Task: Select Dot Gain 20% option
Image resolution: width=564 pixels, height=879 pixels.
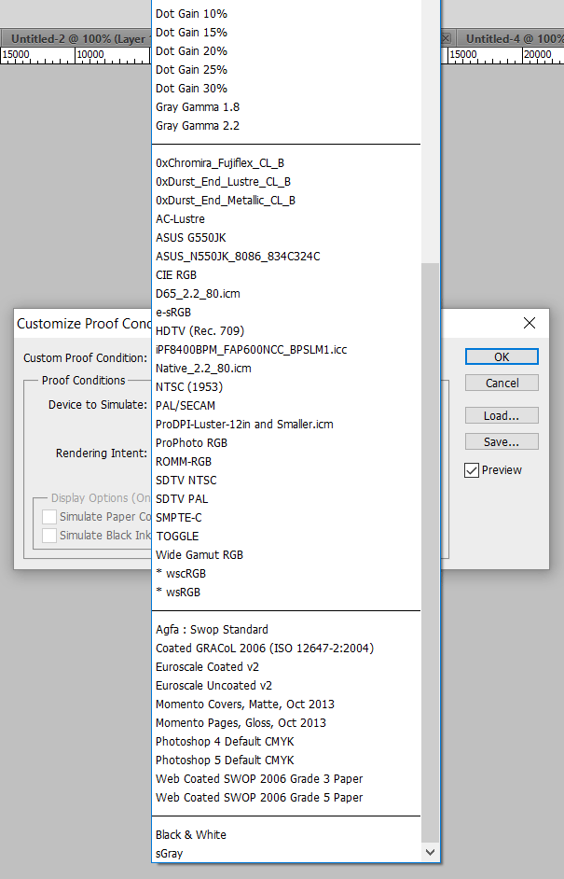Action: coord(191,50)
